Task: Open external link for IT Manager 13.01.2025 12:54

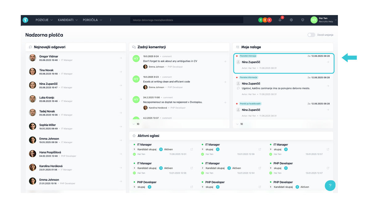Action: point(260,168)
